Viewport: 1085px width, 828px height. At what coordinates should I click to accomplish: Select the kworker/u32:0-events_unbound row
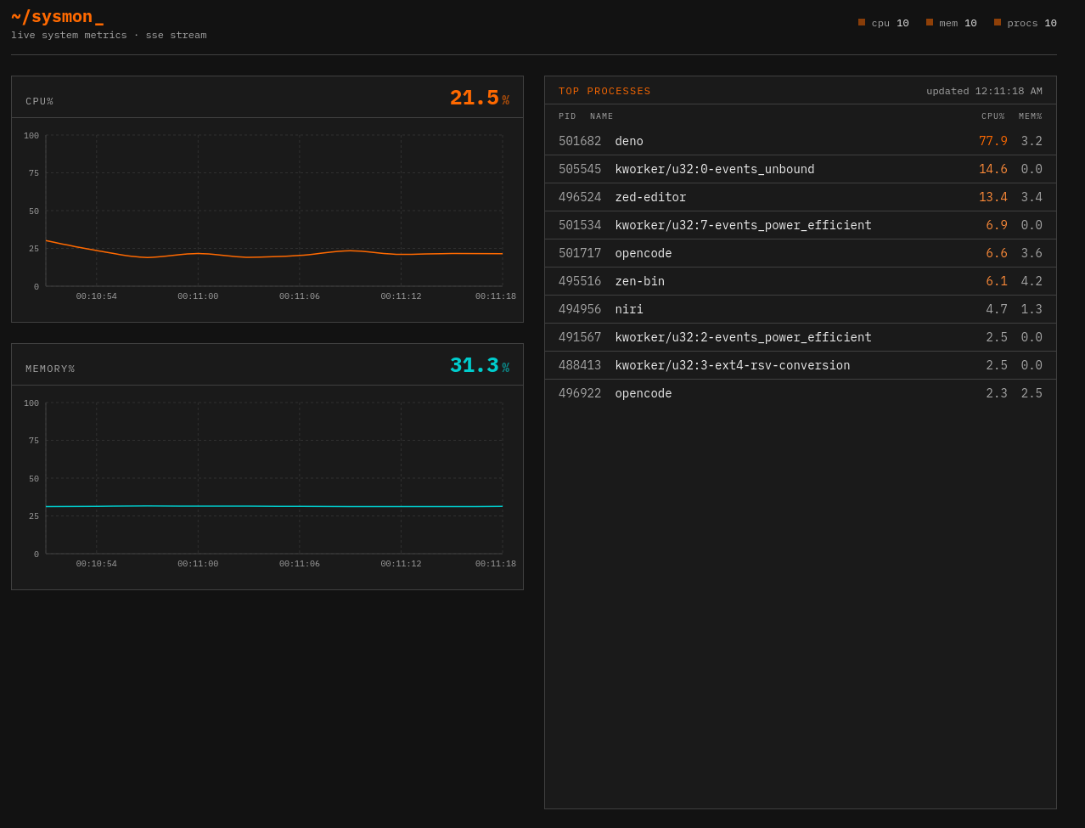801,169
